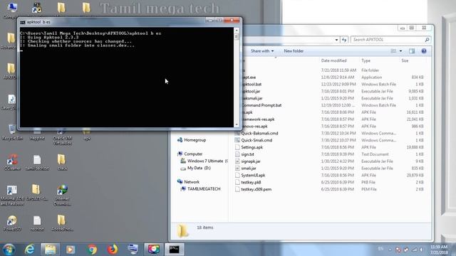Click the command prompt title bar icon
This screenshot has height=256, width=456.
coord(23,22)
